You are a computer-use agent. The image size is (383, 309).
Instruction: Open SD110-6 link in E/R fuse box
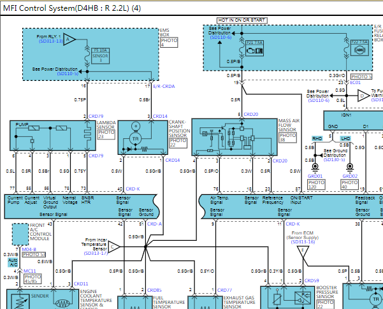[220, 38]
